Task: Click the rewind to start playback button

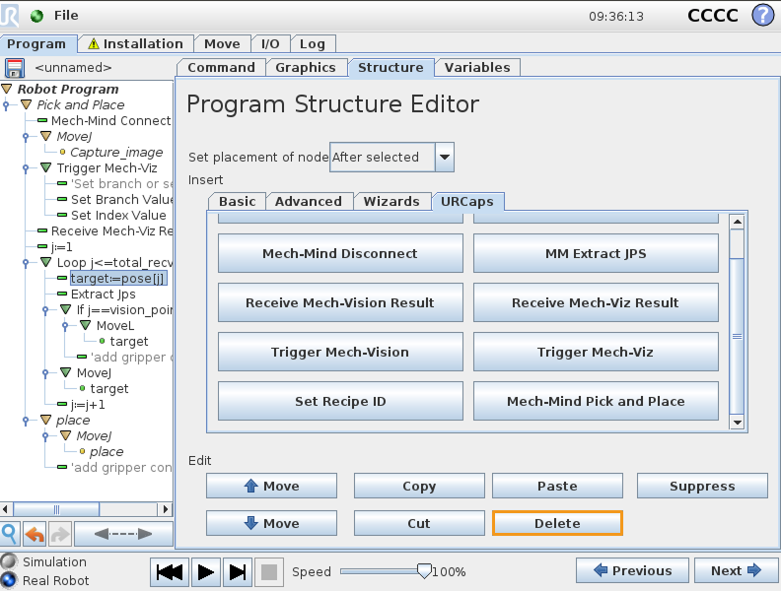Action: (x=171, y=571)
